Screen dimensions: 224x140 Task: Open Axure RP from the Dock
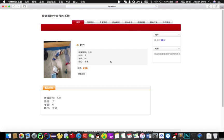pyautogui.click(x=110, y=136)
